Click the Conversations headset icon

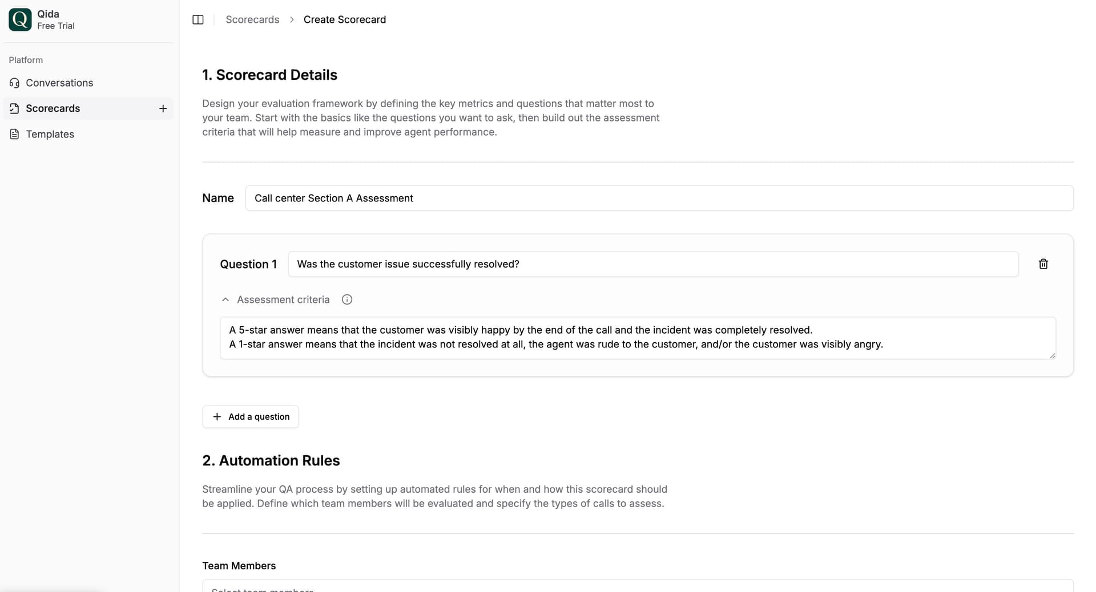coord(14,83)
